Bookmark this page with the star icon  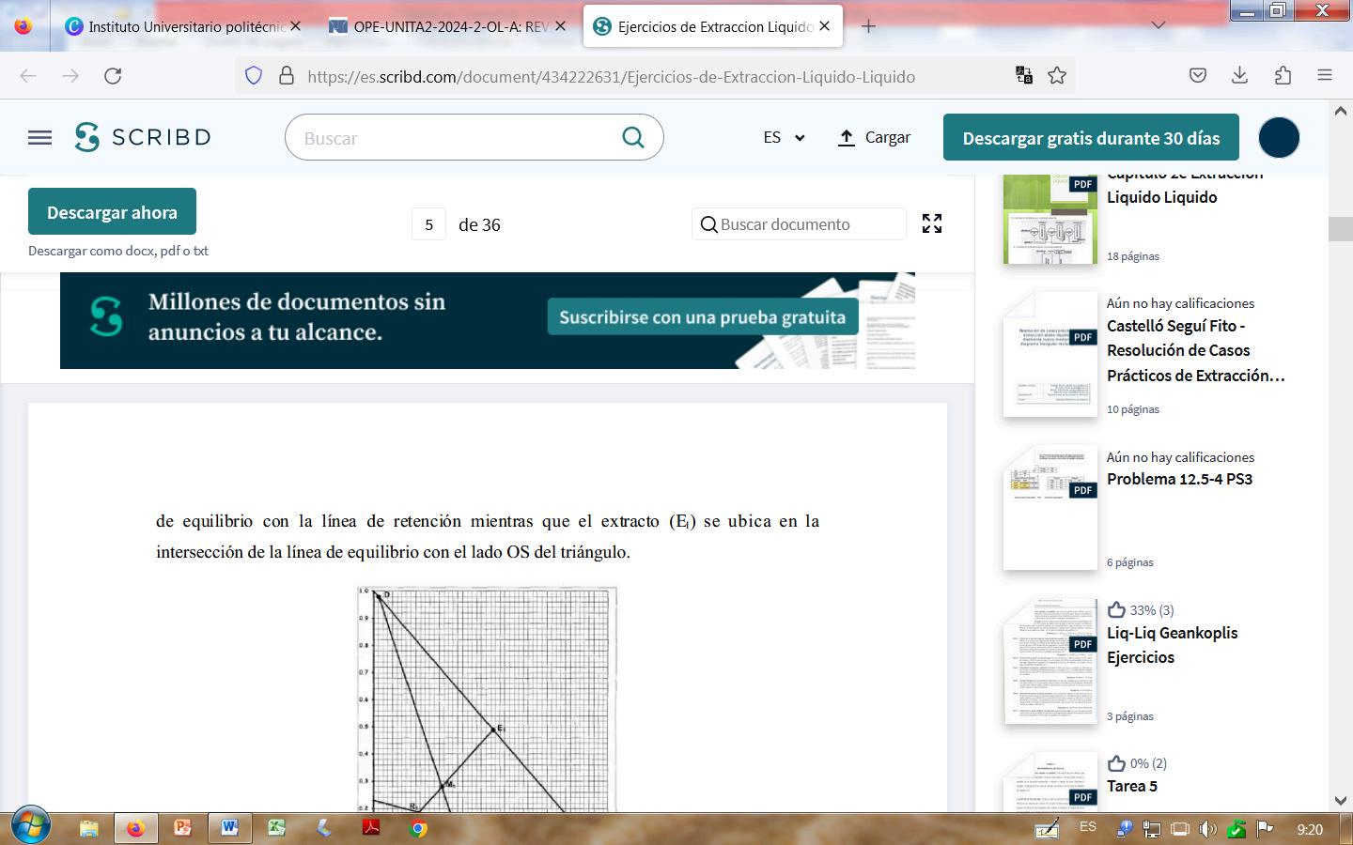(1057, 76)
